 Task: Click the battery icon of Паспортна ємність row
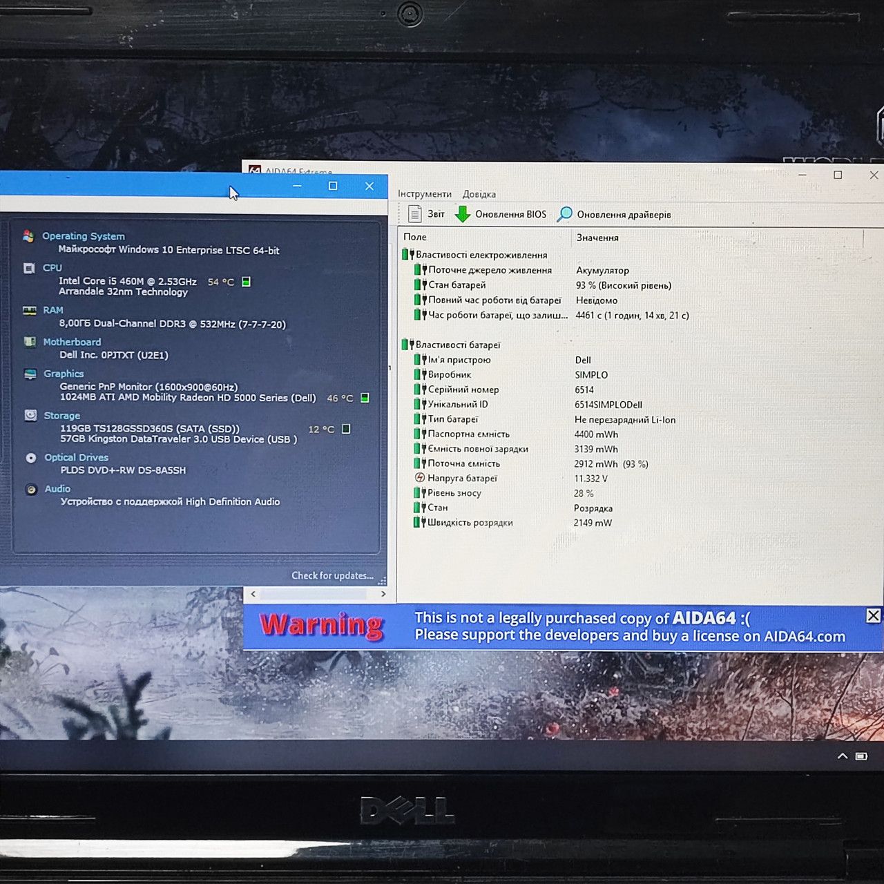420,434
